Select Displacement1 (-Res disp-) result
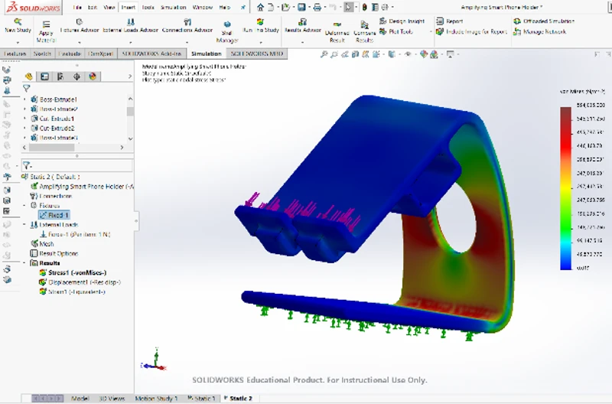 click(80, 282)
